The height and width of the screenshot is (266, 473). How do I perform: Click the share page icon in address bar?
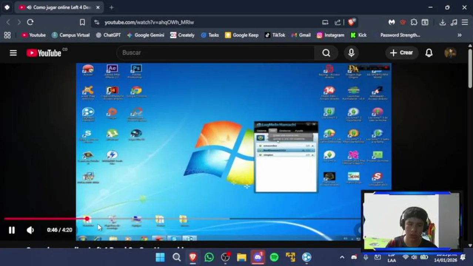point(338,22)
